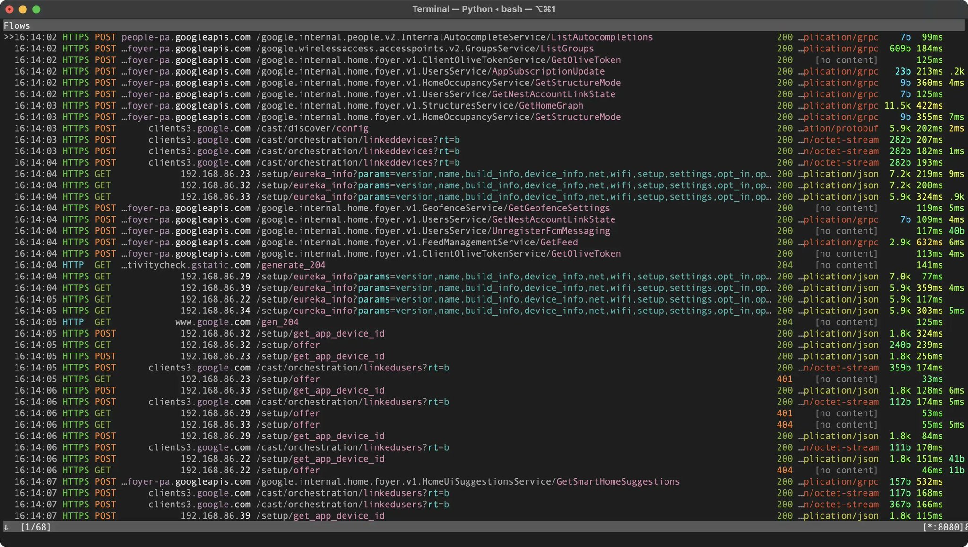Select the FeedManagementService/GetFeed flow
968x547 pixels.
click(484, 242)
